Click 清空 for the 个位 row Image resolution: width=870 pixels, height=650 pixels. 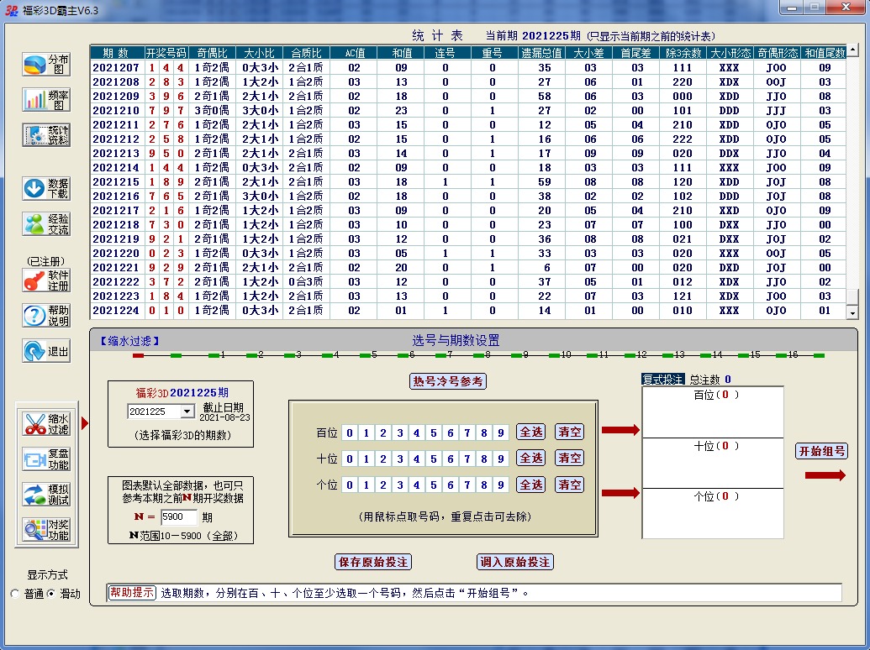569,485
